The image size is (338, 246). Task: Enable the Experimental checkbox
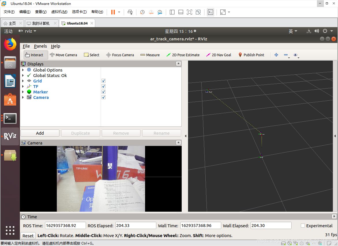coord(303,226)
